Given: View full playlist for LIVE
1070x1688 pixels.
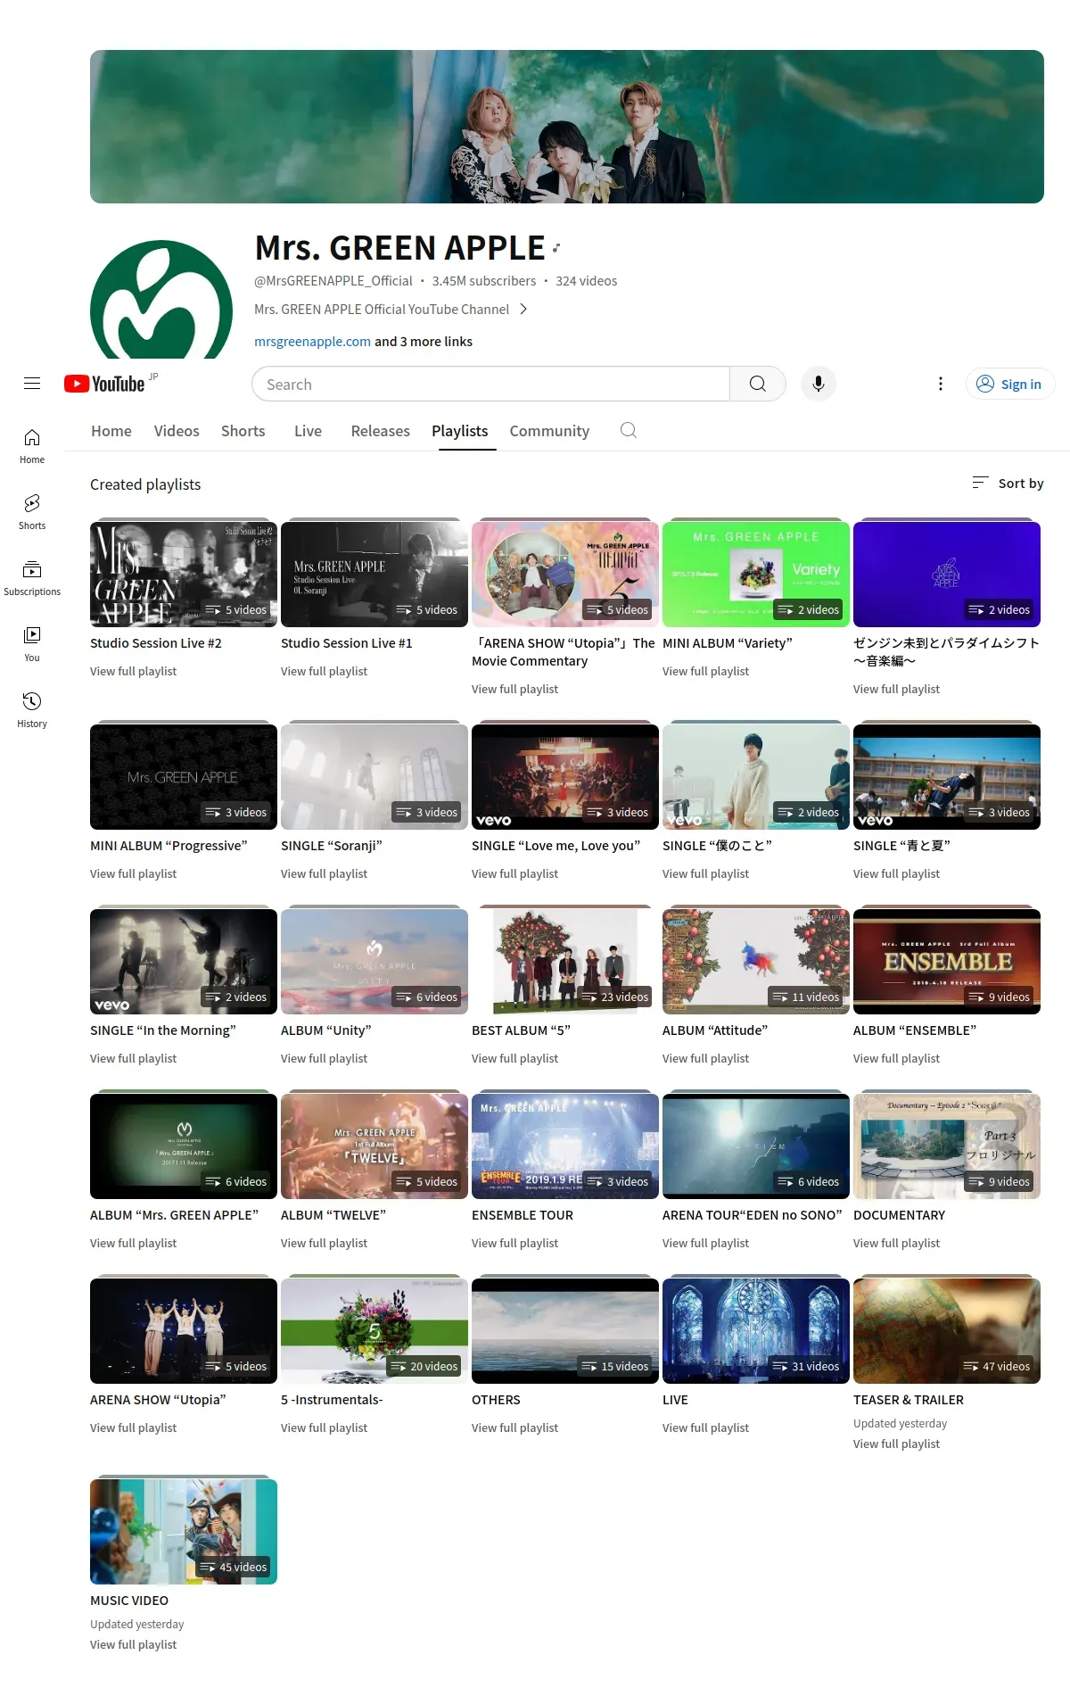Looking at the screenshot, I should coord(705,1427).
